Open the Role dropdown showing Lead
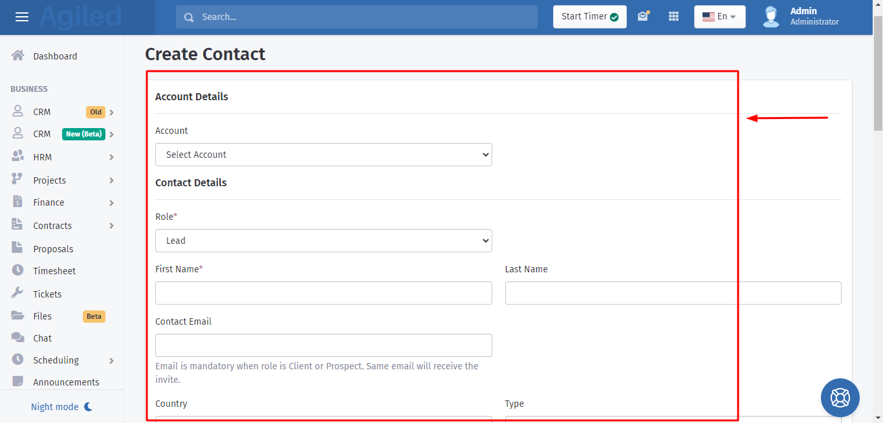 tap(323, 241)
